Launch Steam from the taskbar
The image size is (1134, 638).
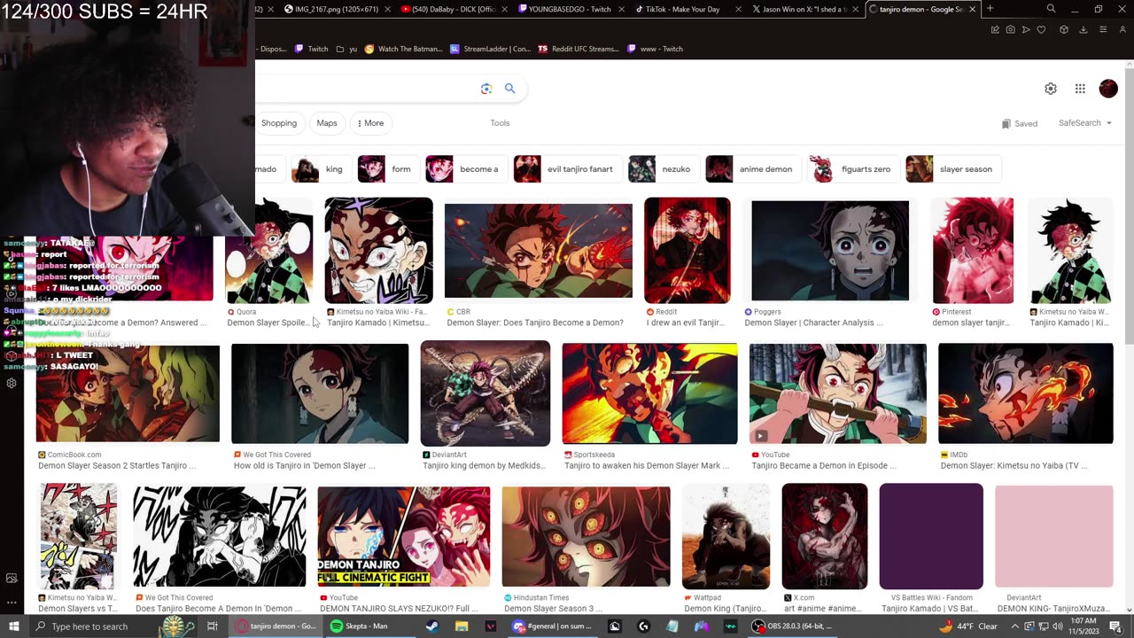431,626
